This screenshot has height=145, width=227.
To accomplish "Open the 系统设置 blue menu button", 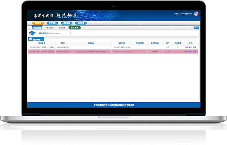I will (81, 23).
